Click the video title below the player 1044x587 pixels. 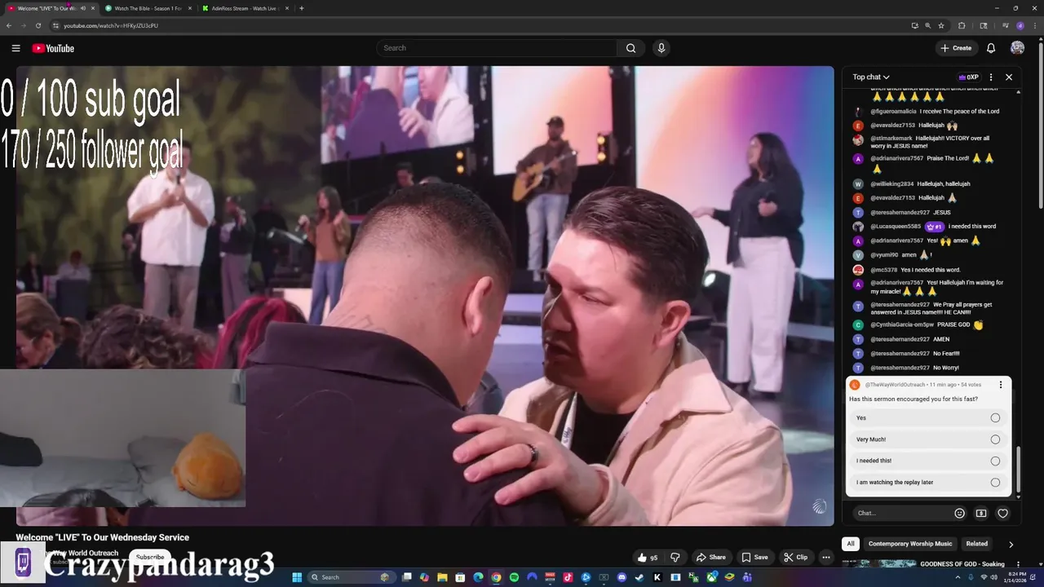[103, 537]
